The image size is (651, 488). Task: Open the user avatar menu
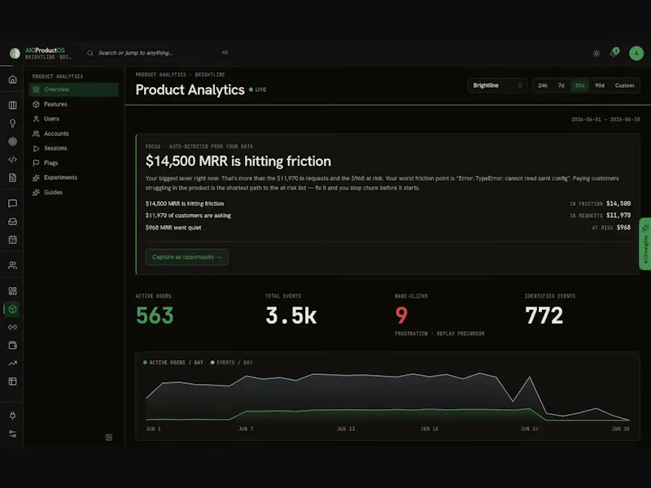(x=636, y=53)
